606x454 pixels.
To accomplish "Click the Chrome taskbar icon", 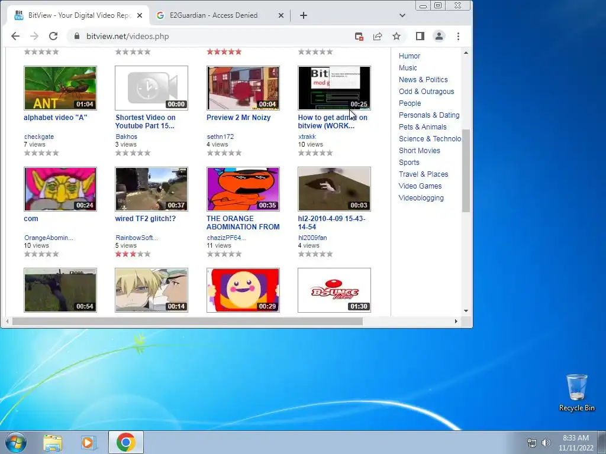I will 125,442.
